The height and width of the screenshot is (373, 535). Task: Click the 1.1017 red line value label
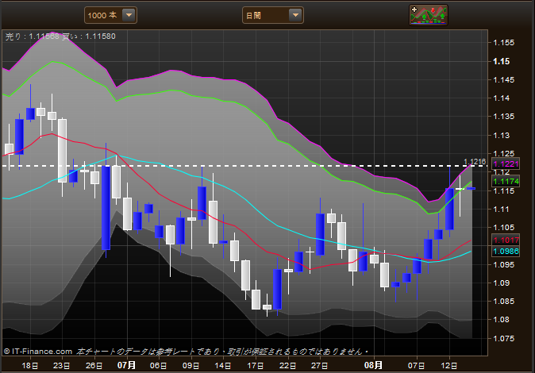[506, 240]
